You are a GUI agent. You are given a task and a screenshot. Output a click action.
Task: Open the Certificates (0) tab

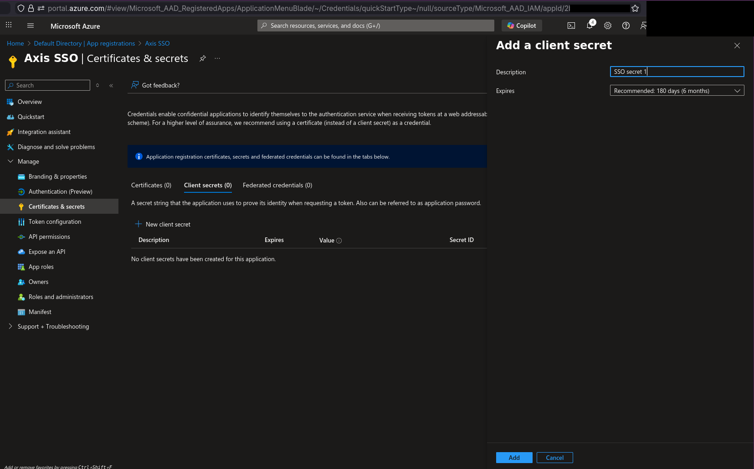click(151, 185)
